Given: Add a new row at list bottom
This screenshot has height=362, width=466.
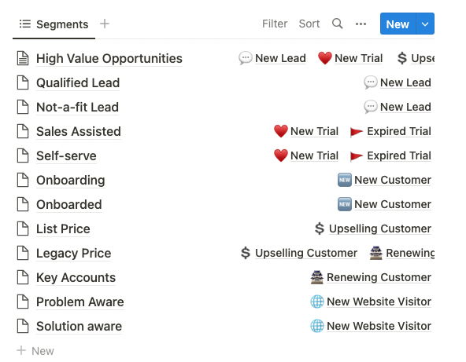Looking at the screenshot, I should click(35, 351).
